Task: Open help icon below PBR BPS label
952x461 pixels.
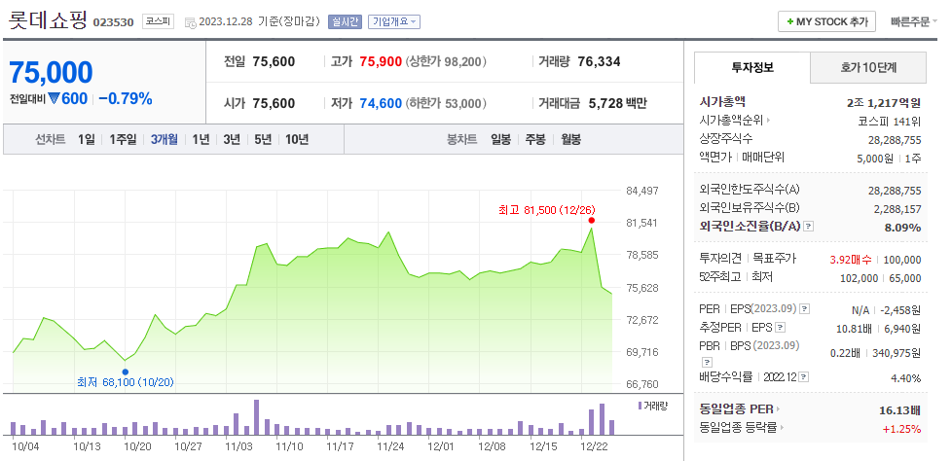Action: click(706, 363)
